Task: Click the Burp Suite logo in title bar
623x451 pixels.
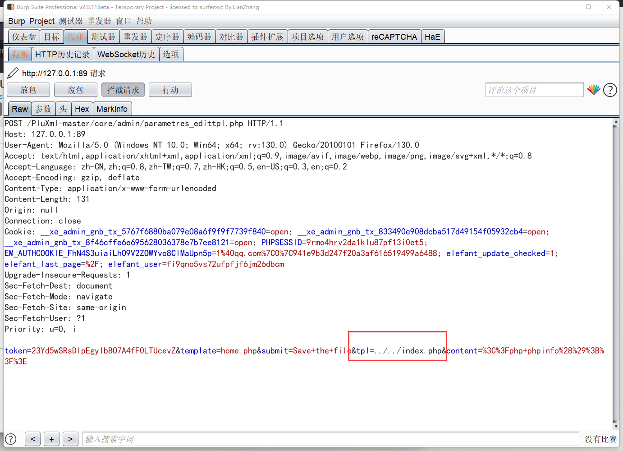Action: pyautogui.click(x=11, y=7)
